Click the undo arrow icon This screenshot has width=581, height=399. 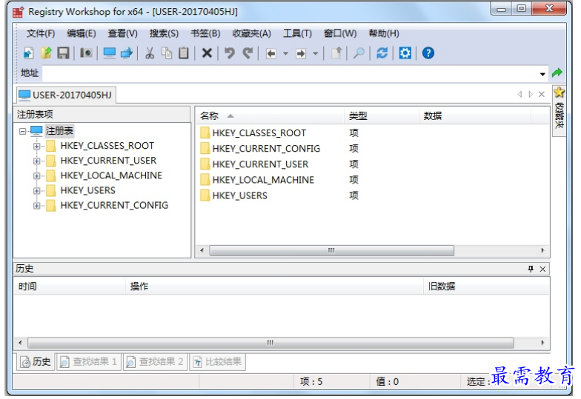(230, 53)
